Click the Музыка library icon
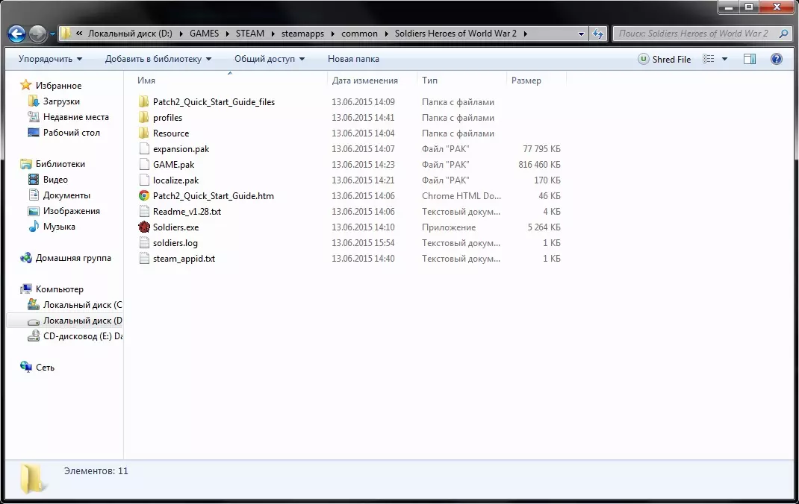The width and height of the screenshot is (799, 504). click(34, 227)
